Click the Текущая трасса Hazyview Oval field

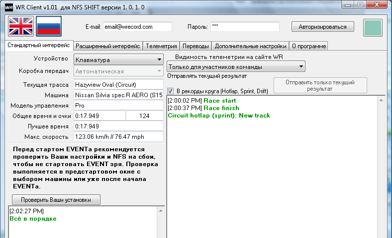pos(118,84)
